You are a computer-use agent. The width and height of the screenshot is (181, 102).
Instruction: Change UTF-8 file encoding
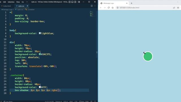point(65,101)
